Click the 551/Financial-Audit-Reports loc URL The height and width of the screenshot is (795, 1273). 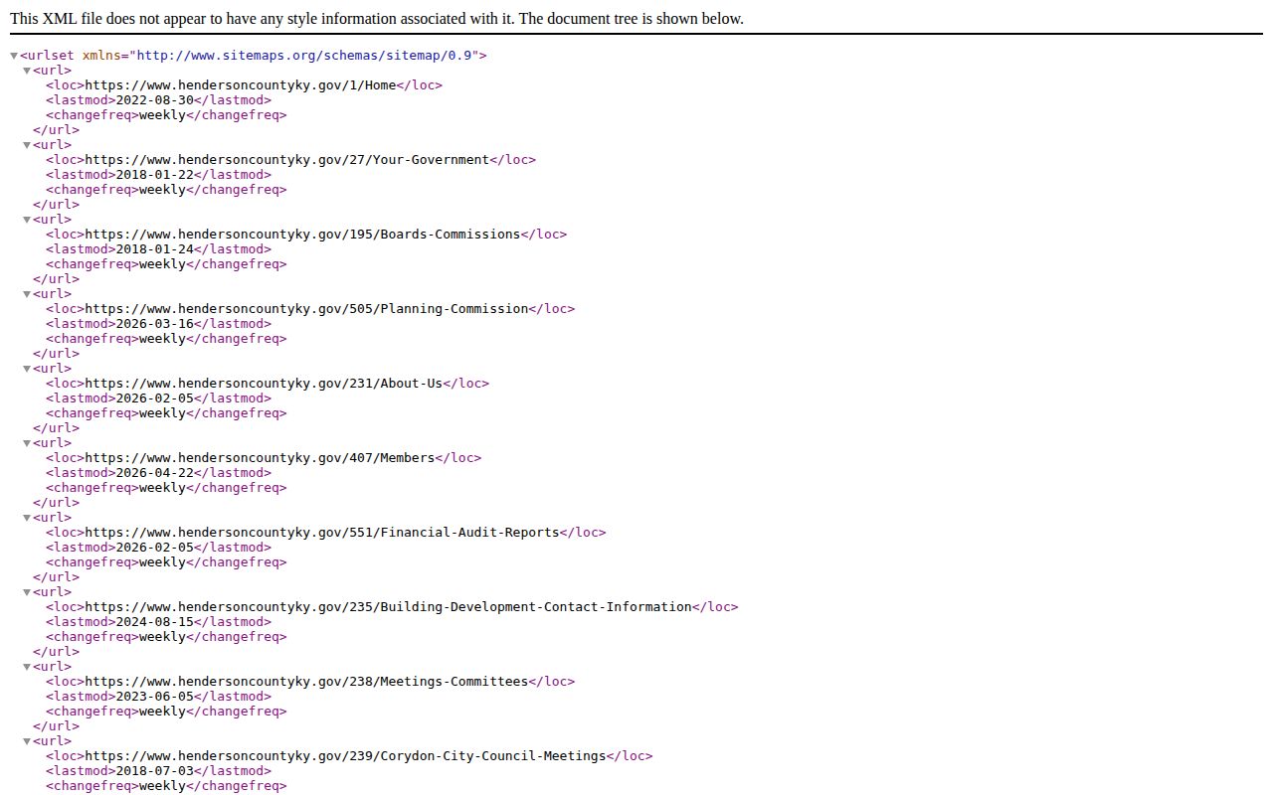tap(322, 533)
